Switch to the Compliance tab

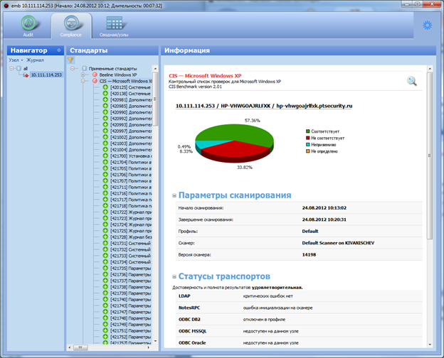[71, 27]
